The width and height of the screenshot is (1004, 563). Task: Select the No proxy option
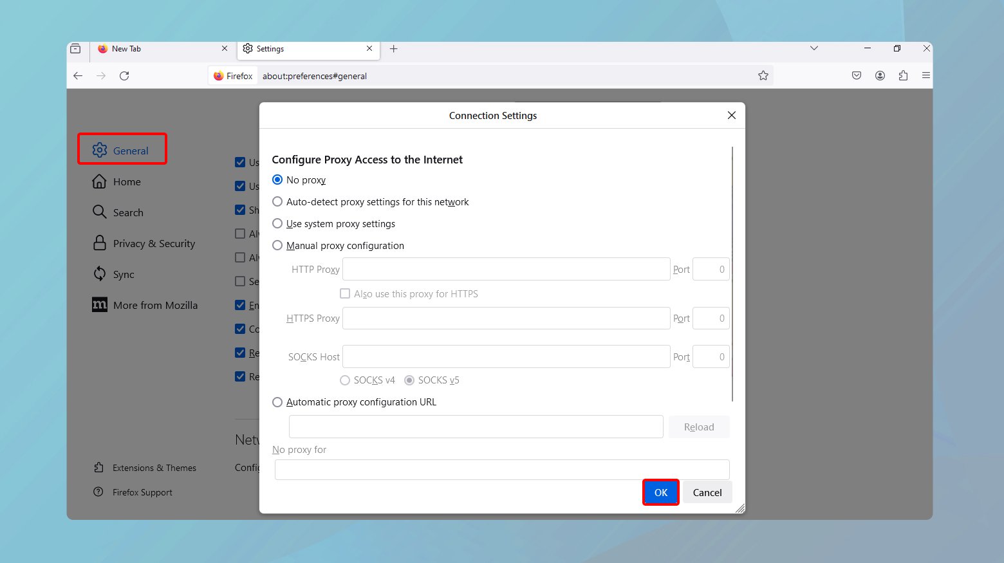[277, 180]
